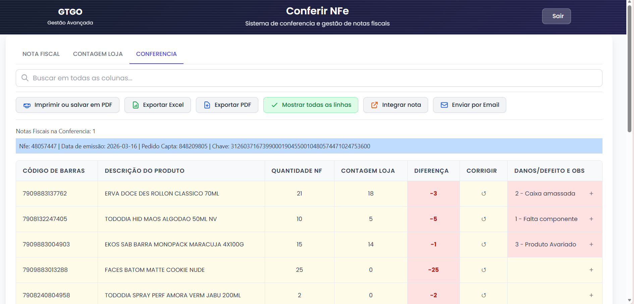Add damage note for TODODIA SPRAY PERF row

pyautogui.click(x=591, y=295)
